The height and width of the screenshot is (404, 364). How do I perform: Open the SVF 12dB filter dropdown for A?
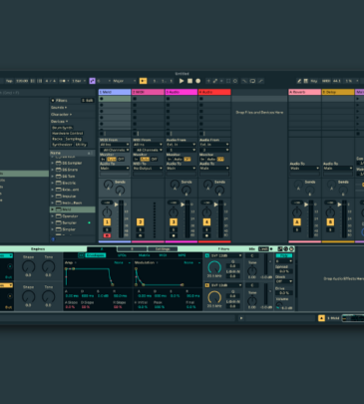pyautogui.click(x=226, y=255)
